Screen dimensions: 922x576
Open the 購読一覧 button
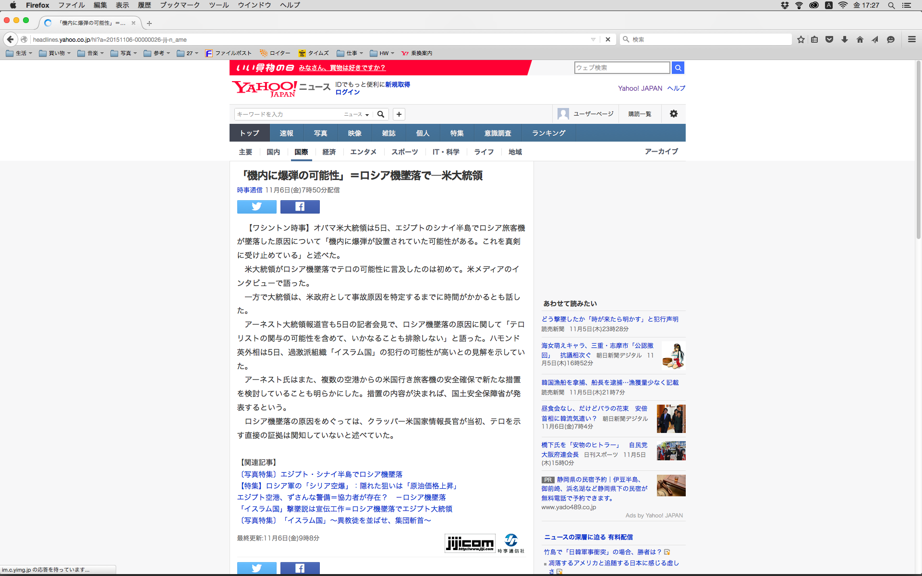[640, 114]
